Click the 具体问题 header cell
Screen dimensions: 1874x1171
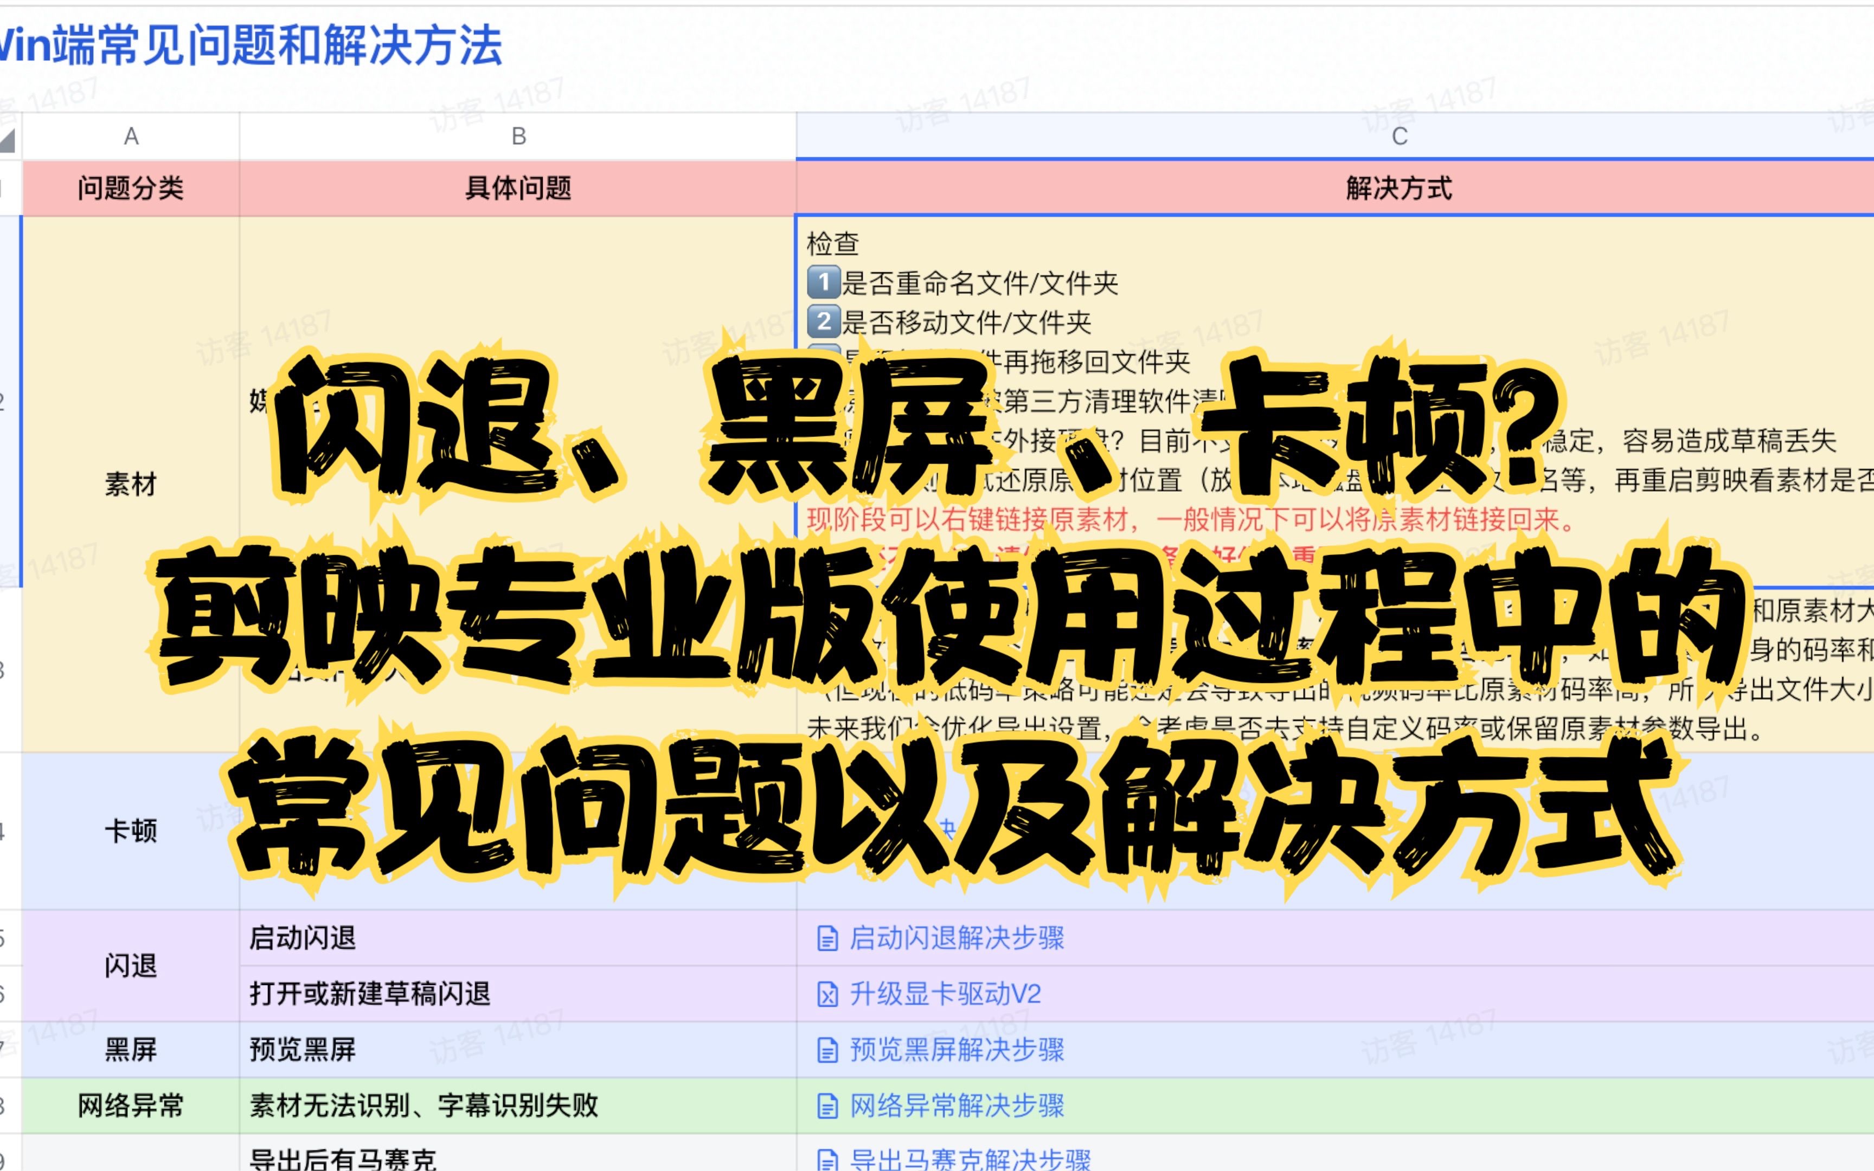point(518,188)
